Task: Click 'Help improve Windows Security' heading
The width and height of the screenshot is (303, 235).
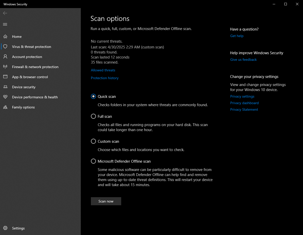Action: [257, 53]
